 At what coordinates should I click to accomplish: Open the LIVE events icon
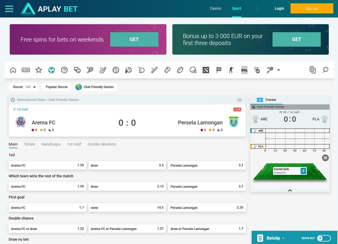26,70
